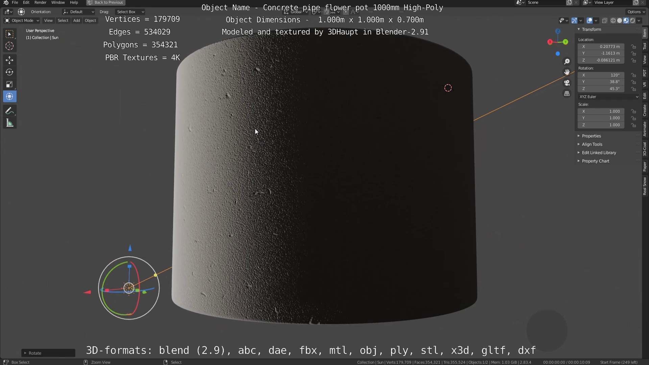
Task: Toggle X-Ray mode
Action: [604, 21]
